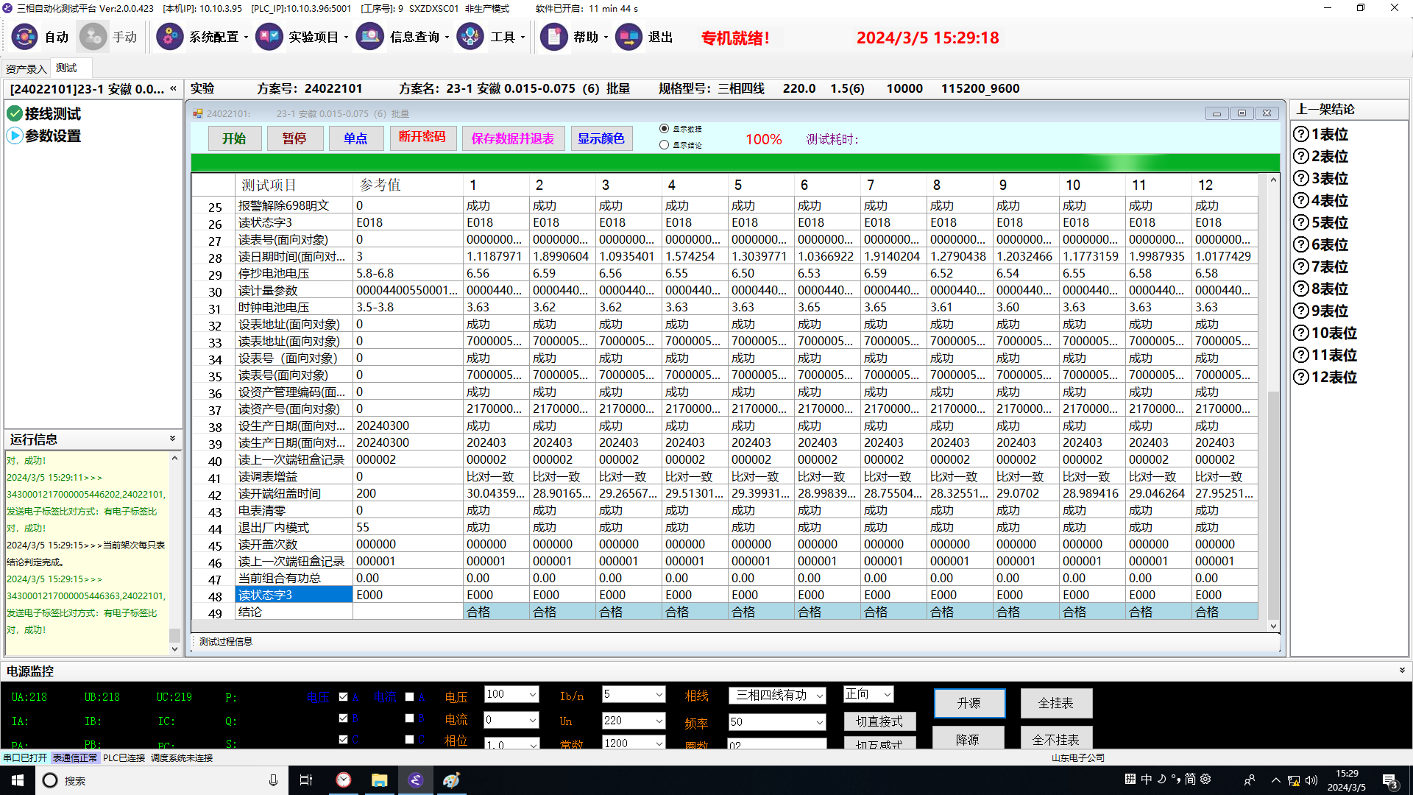This screenshot has height=795, width=1413.
Task: Select 参数设置 in the left tree
Action: [x=52, y=136]
